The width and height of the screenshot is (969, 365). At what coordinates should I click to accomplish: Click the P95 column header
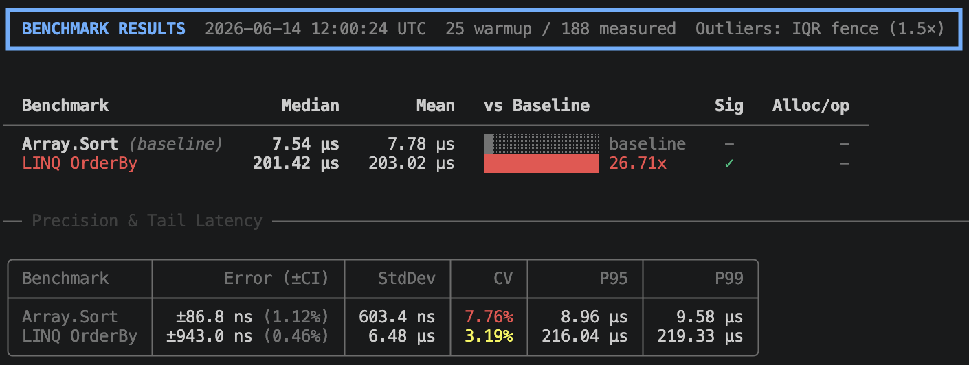pyautogui.click(x=614, y=278)
